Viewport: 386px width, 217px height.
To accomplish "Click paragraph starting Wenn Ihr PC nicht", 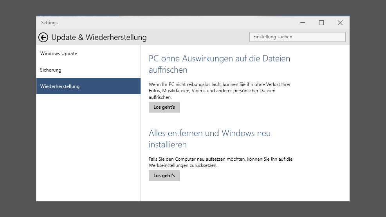I will click(220, 91).
